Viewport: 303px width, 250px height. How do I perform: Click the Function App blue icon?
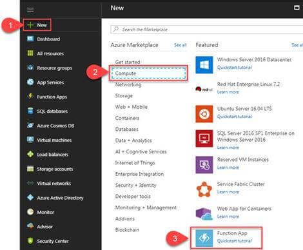pos(204,238)
